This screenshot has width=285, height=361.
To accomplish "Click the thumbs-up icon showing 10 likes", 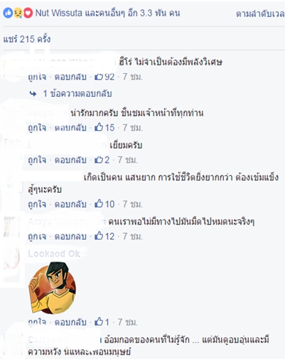I will (99, 204).
